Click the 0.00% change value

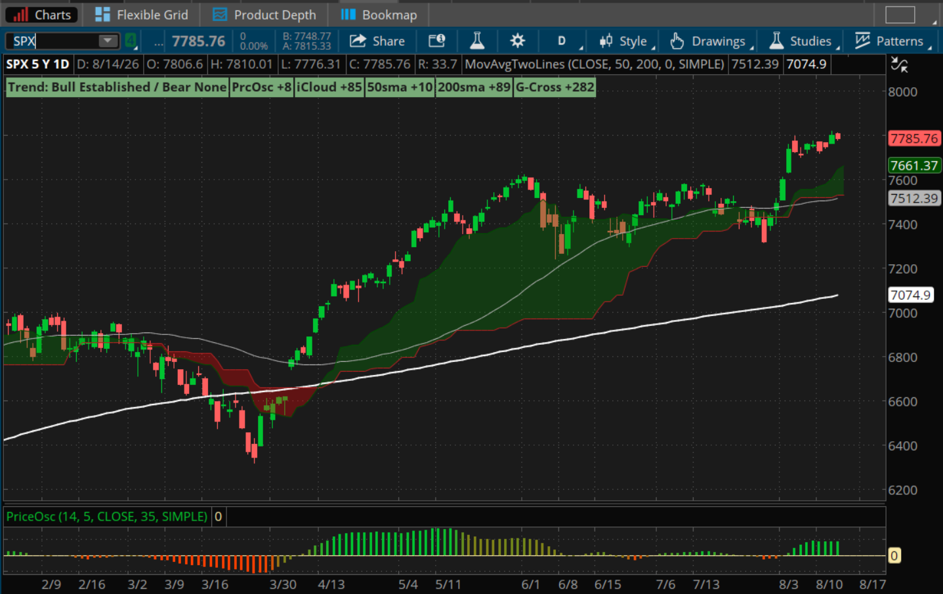(x=253, y=46)
